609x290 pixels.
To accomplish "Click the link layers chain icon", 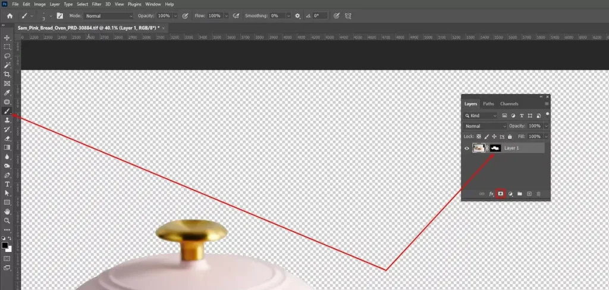I will pos(482,194).
